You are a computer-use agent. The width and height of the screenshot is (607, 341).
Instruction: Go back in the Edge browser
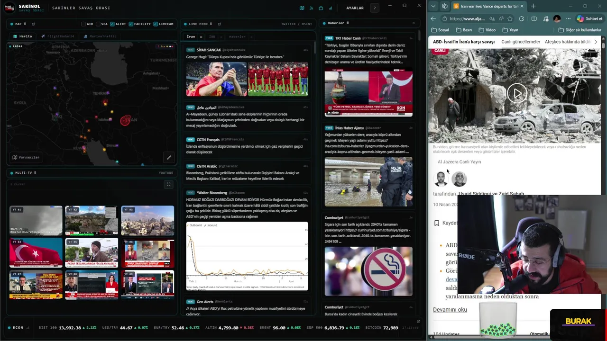(x=433, y=18)
